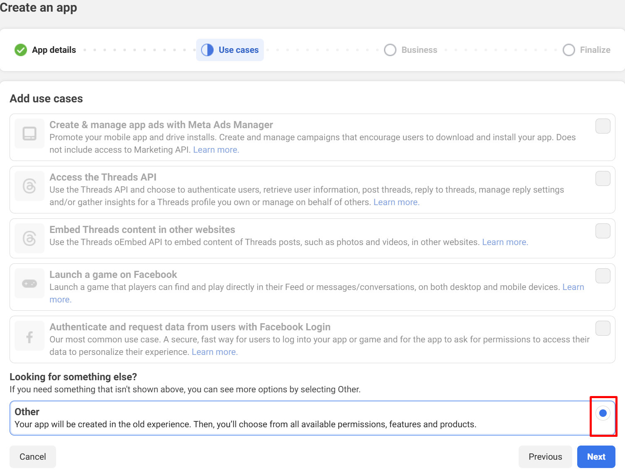Check the Facebook Login use case checkbox
This screenshot has height=473, width=625.
click(603, 328)
